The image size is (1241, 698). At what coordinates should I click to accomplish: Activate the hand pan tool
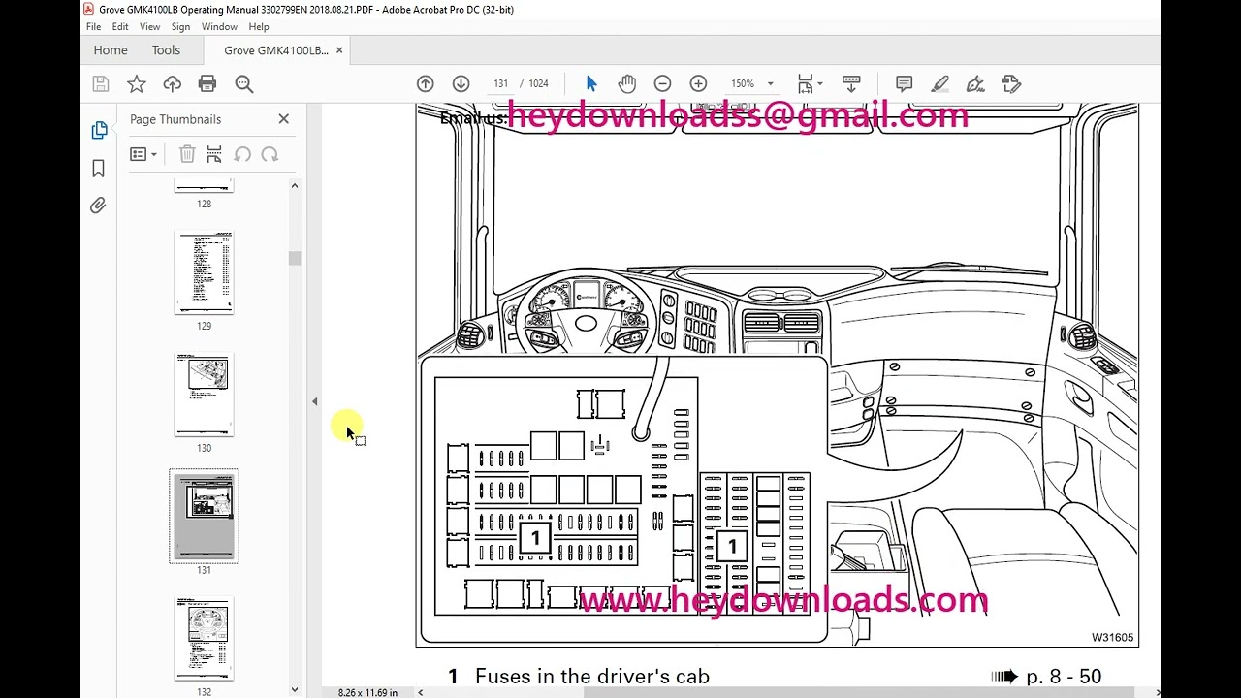tap(627, 84)
